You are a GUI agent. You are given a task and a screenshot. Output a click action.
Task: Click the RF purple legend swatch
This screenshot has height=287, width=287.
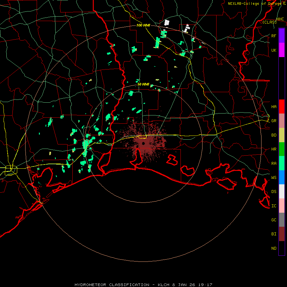coord(282,36)
